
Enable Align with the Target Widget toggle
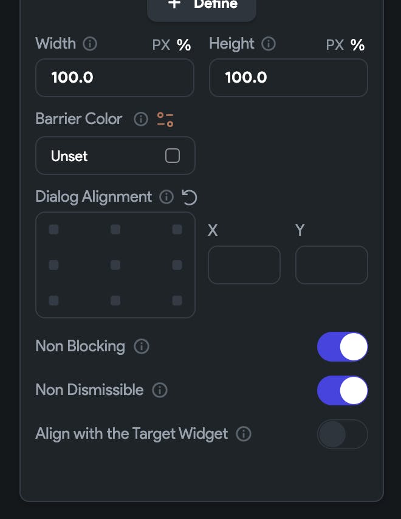point(342,434)
